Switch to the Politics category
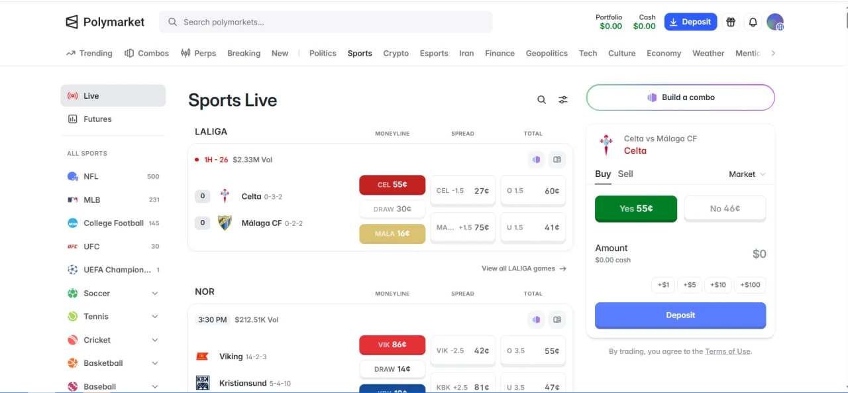This screenshot has width=848, height=393. click(x=323, y=53)
